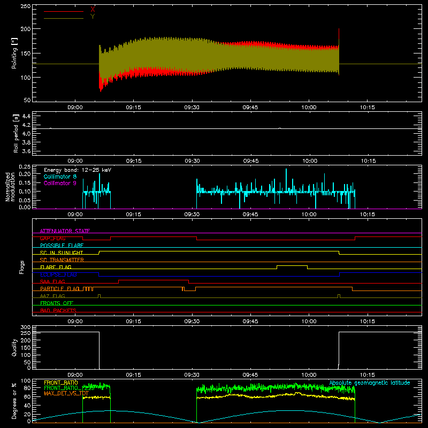This screenshot has width=428, height=428.
Task: Click the SAA_FLAG label
Action: (x=52, y=281)
